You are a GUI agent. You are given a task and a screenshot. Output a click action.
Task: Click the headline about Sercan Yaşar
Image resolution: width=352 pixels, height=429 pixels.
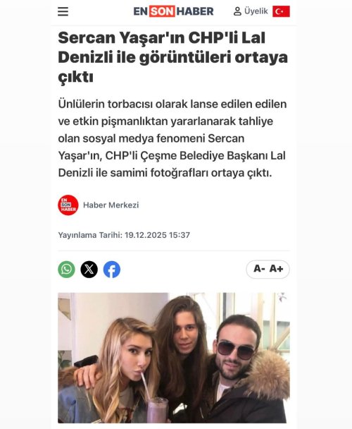[x=173, y=57]
